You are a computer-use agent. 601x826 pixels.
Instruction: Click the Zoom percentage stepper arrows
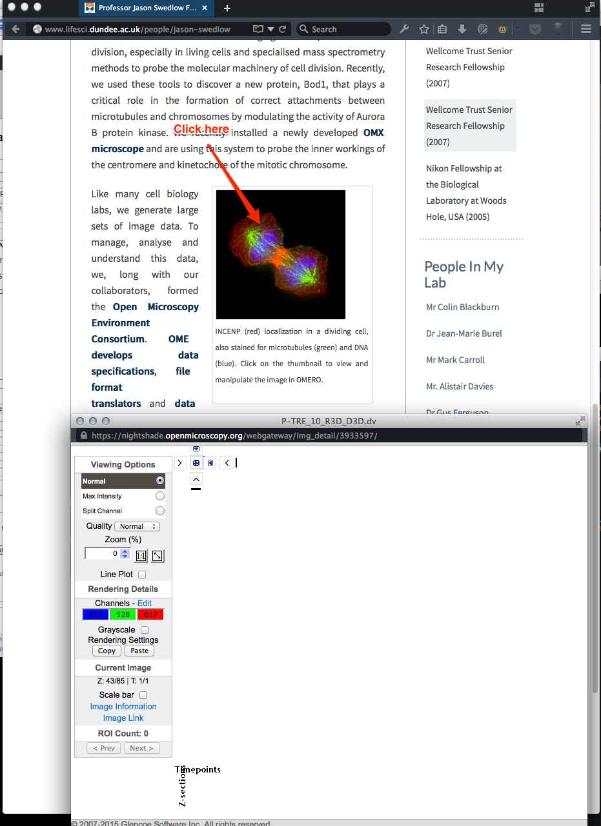pos(125,553)
